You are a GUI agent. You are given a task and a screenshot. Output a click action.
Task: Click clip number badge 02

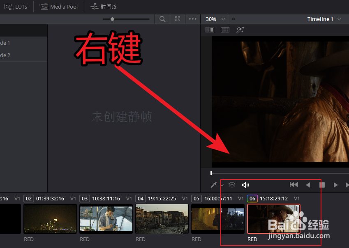29,198
